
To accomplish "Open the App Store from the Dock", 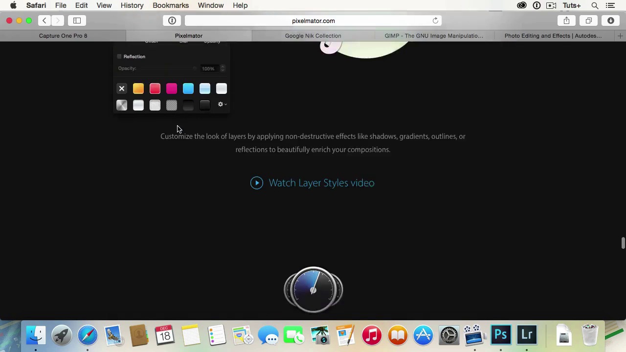I will point(424,335).
